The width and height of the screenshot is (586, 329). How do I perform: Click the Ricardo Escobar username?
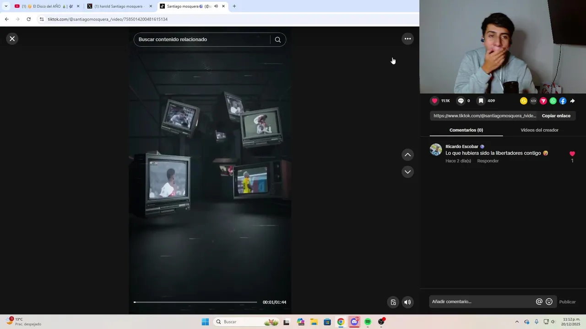(462, 147)
